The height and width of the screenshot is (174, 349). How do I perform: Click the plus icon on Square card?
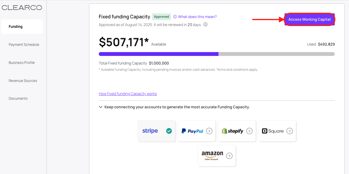click(290, 131)
